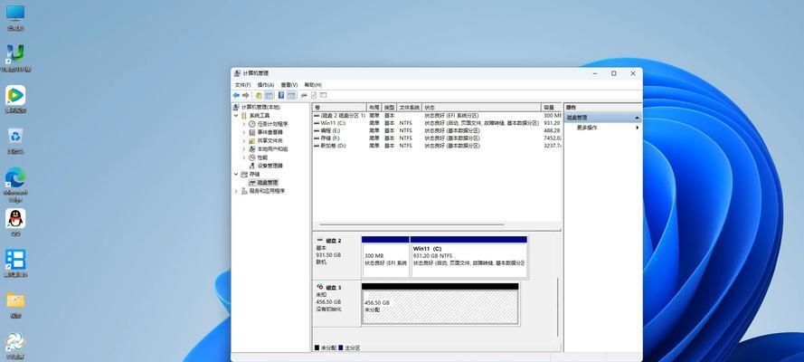Select 计算机管理(本地) root node
This screenshot has width=804, height=362.
point(256,107)
